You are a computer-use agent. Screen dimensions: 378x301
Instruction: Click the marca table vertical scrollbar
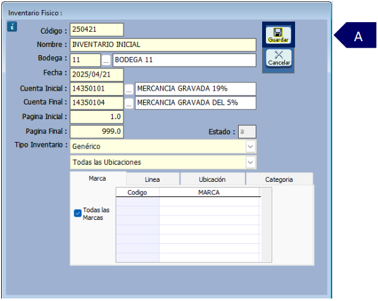click(x=266, y=225)
